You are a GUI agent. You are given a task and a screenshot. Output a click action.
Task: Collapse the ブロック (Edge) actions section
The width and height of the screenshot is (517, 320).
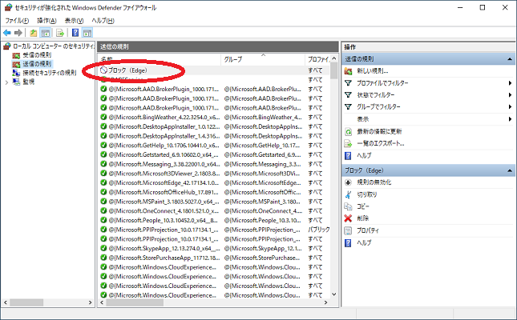(510, 170)
